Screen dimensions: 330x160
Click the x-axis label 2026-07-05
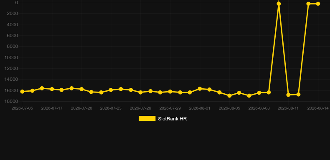pyautogui.click(x=22, y=108)
